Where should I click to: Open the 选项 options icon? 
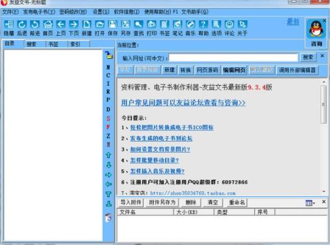216,25
